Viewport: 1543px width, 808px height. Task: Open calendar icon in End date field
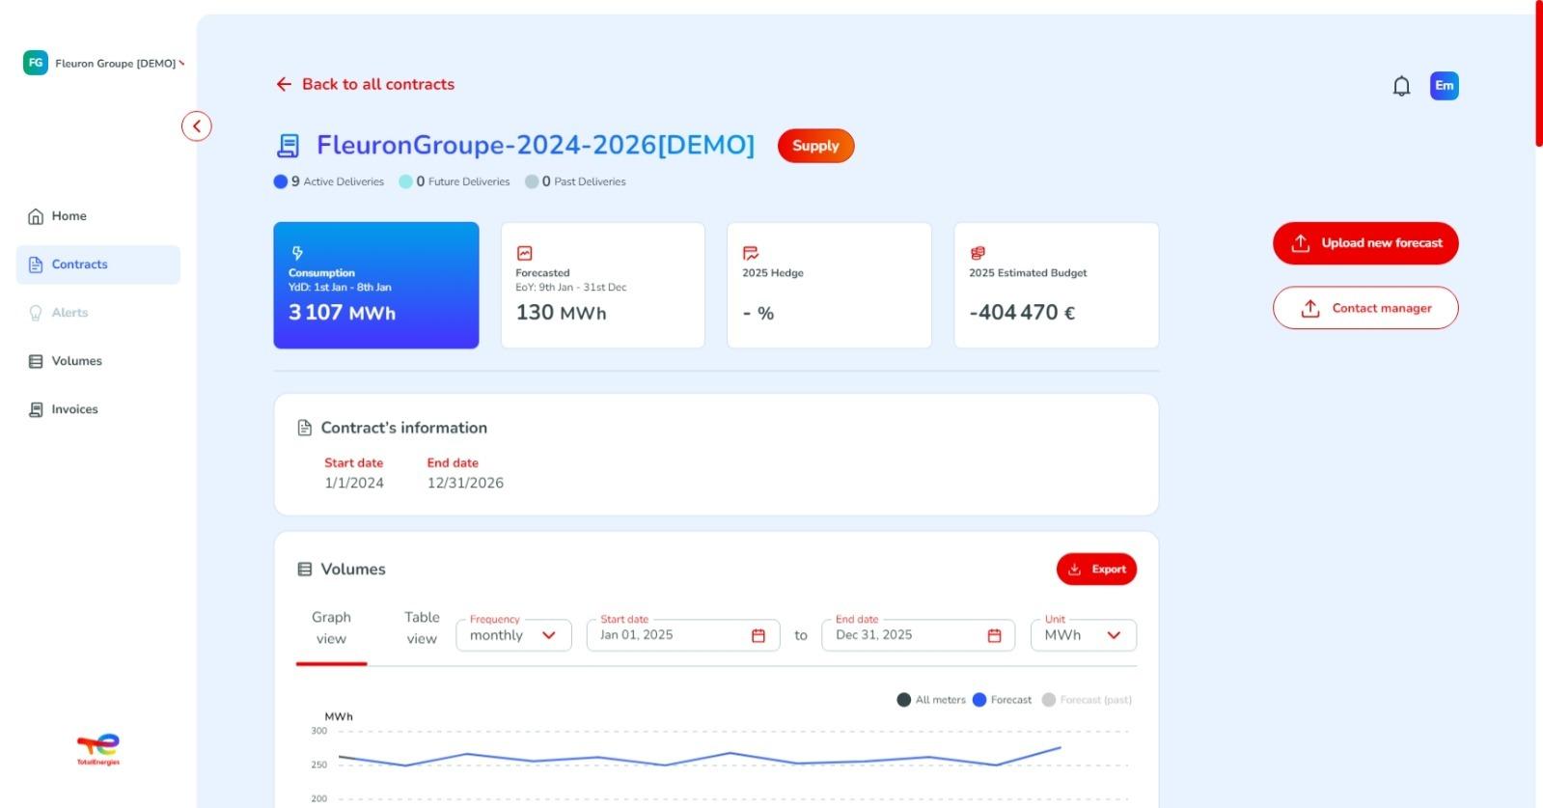pyautogui.click(x=994, y=635)
